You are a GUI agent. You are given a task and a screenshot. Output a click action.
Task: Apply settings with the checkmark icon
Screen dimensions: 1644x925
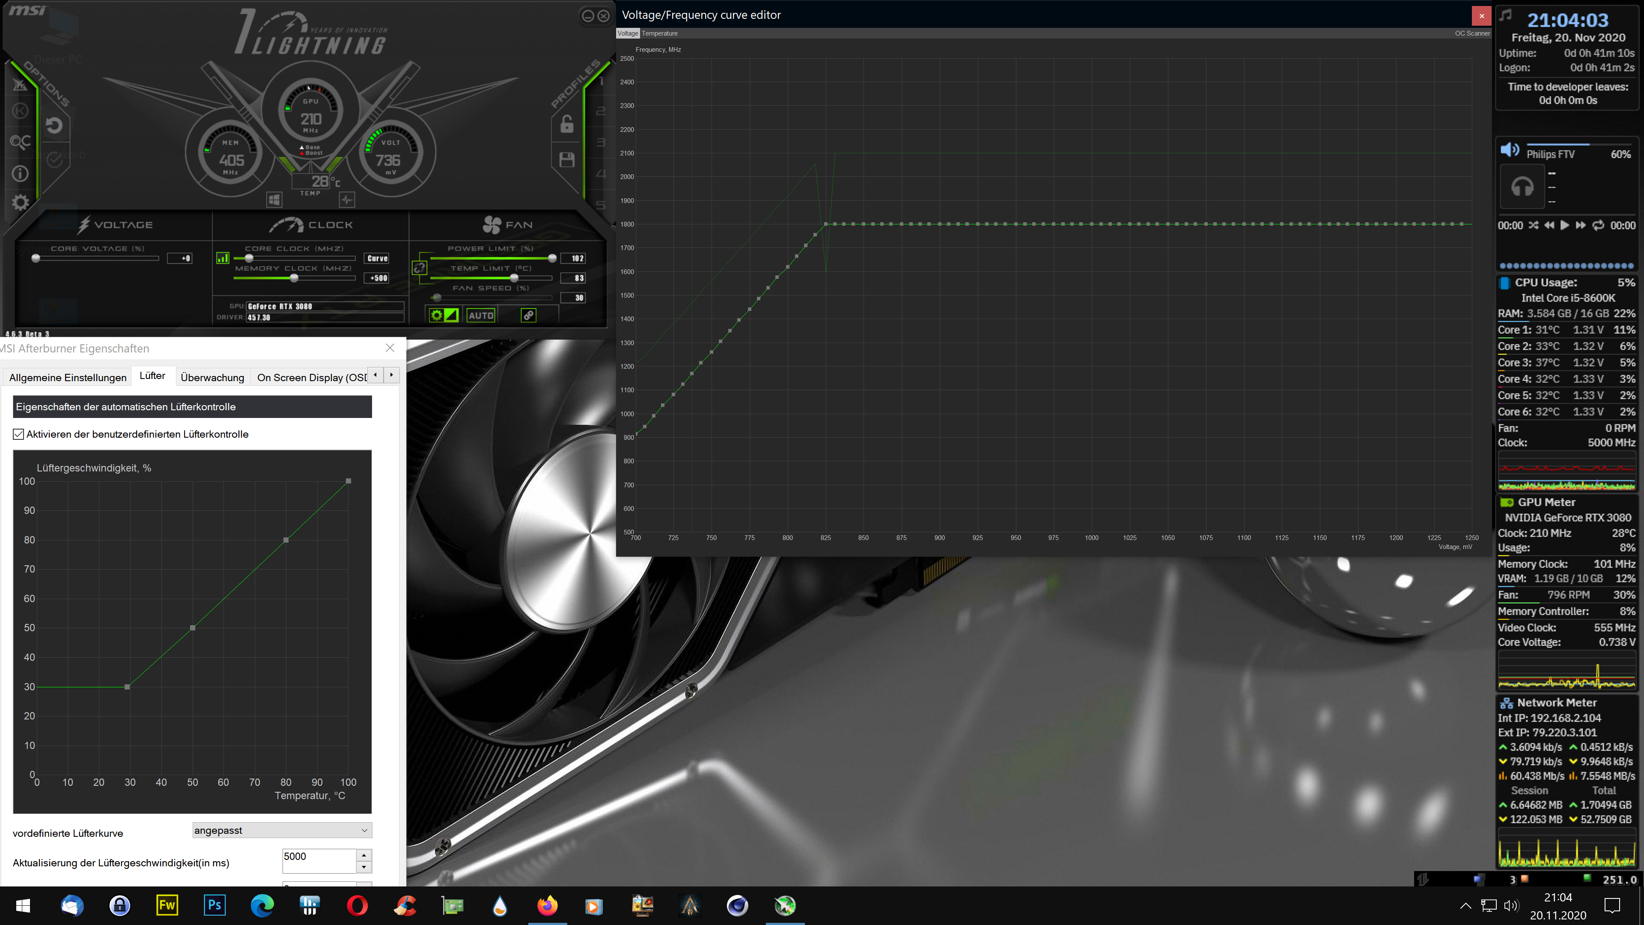point(55,160)
